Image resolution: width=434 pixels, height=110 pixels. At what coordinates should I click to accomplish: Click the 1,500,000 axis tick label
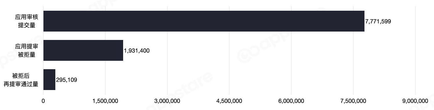(105, 101)
